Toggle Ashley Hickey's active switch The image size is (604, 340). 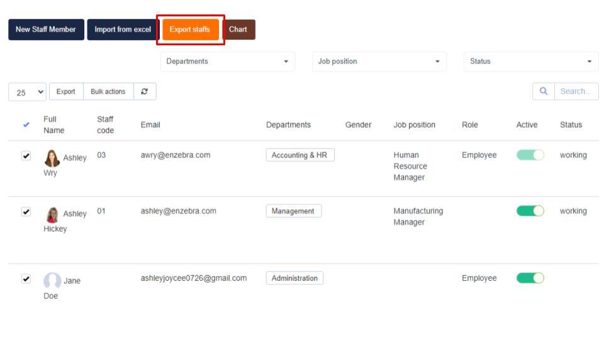pyautogui.click(x=530, y=211)
